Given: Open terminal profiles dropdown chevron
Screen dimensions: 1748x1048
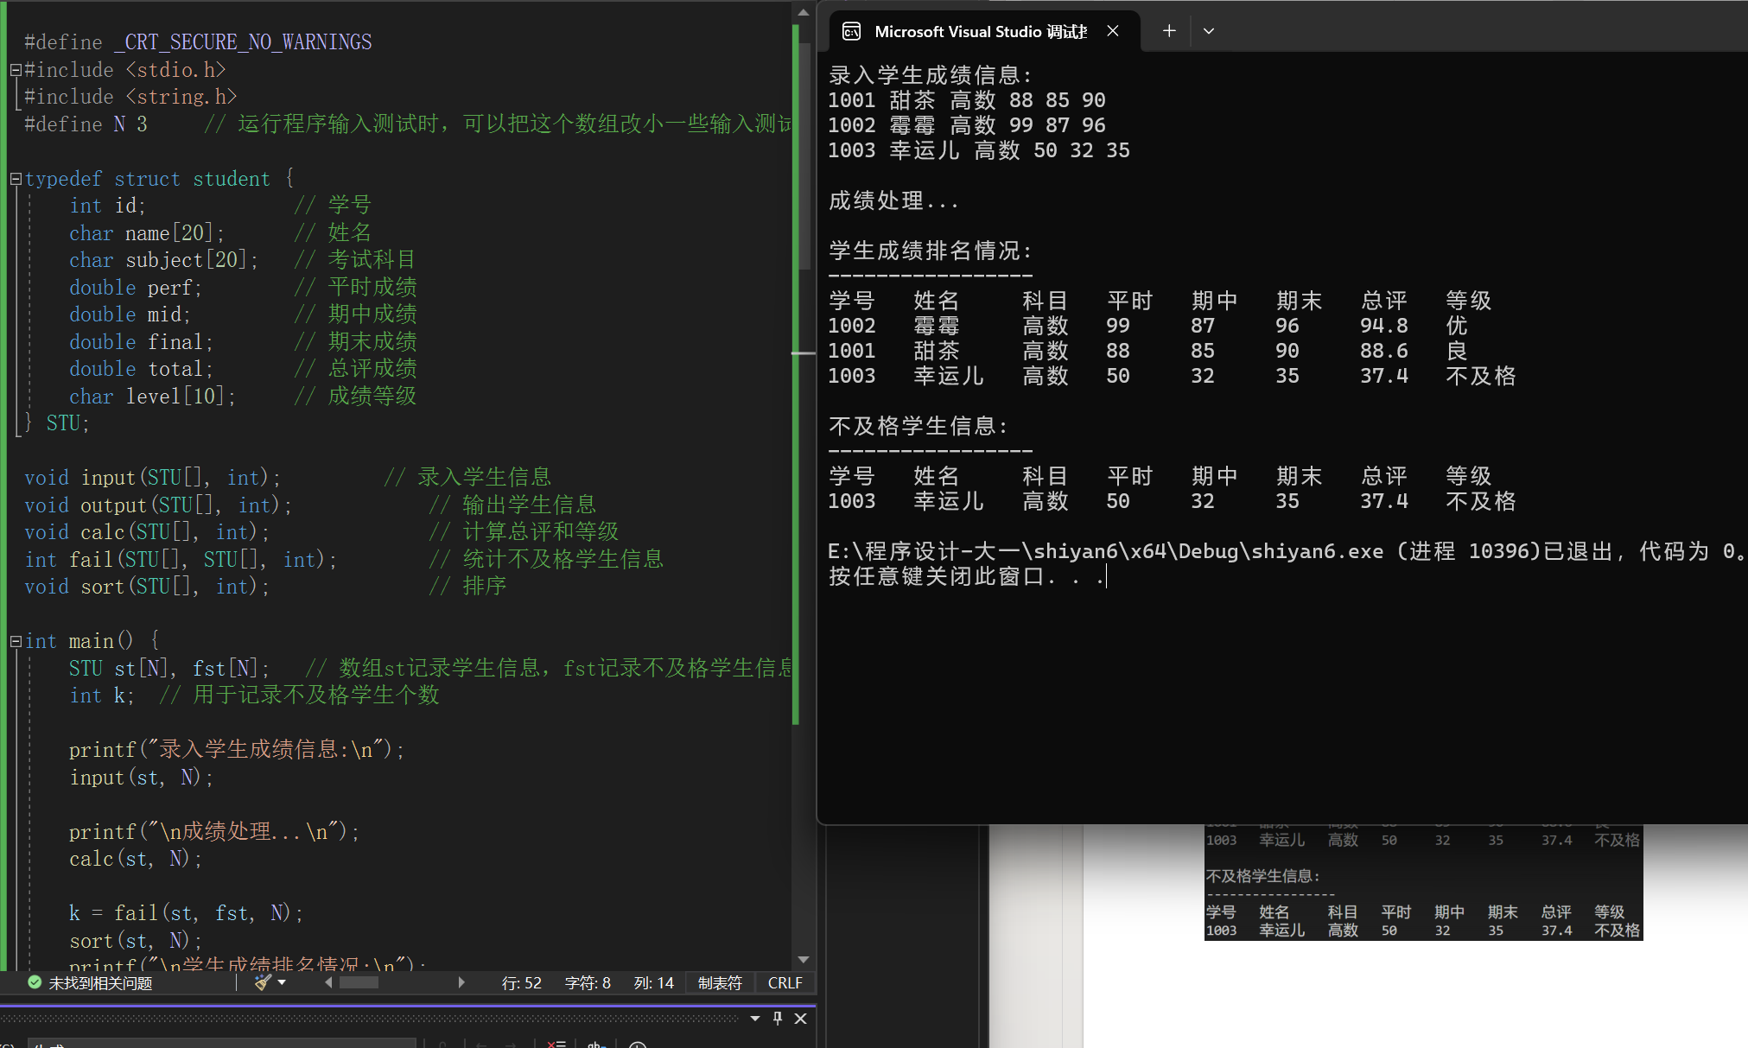Looking at the screenshot, I should coord(1209,31).
